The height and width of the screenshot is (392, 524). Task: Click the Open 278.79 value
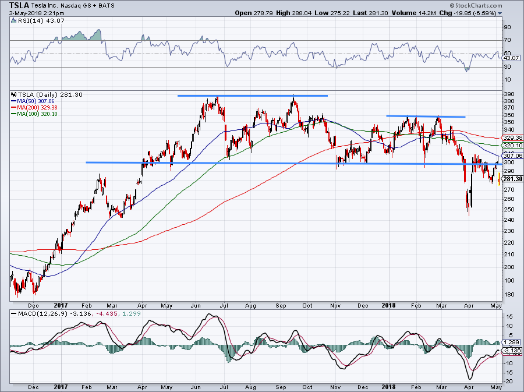pos(254,13)
